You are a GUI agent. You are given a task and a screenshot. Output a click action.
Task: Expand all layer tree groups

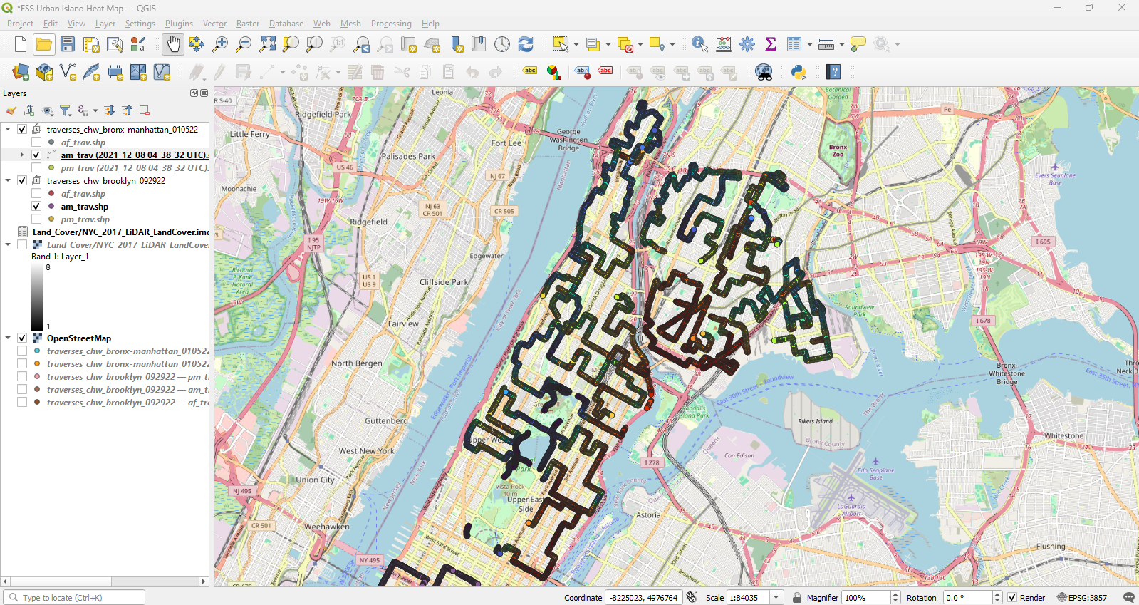tap(109, 110)
